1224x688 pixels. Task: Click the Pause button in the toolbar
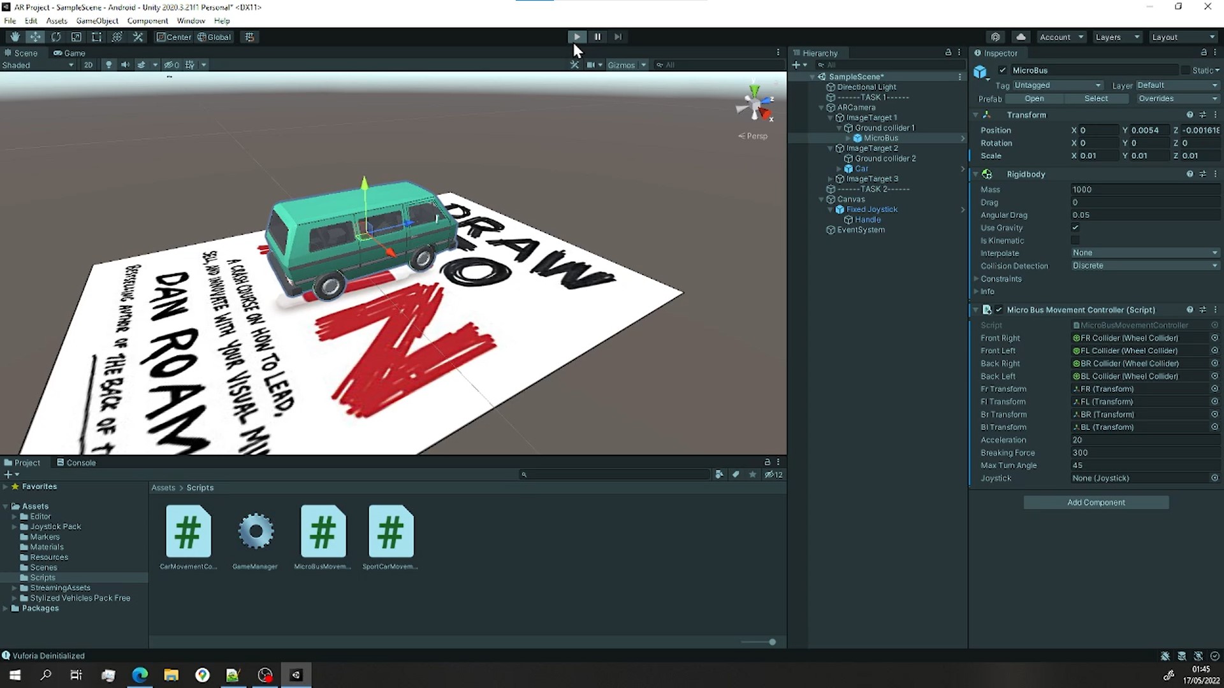pos(597,36)
